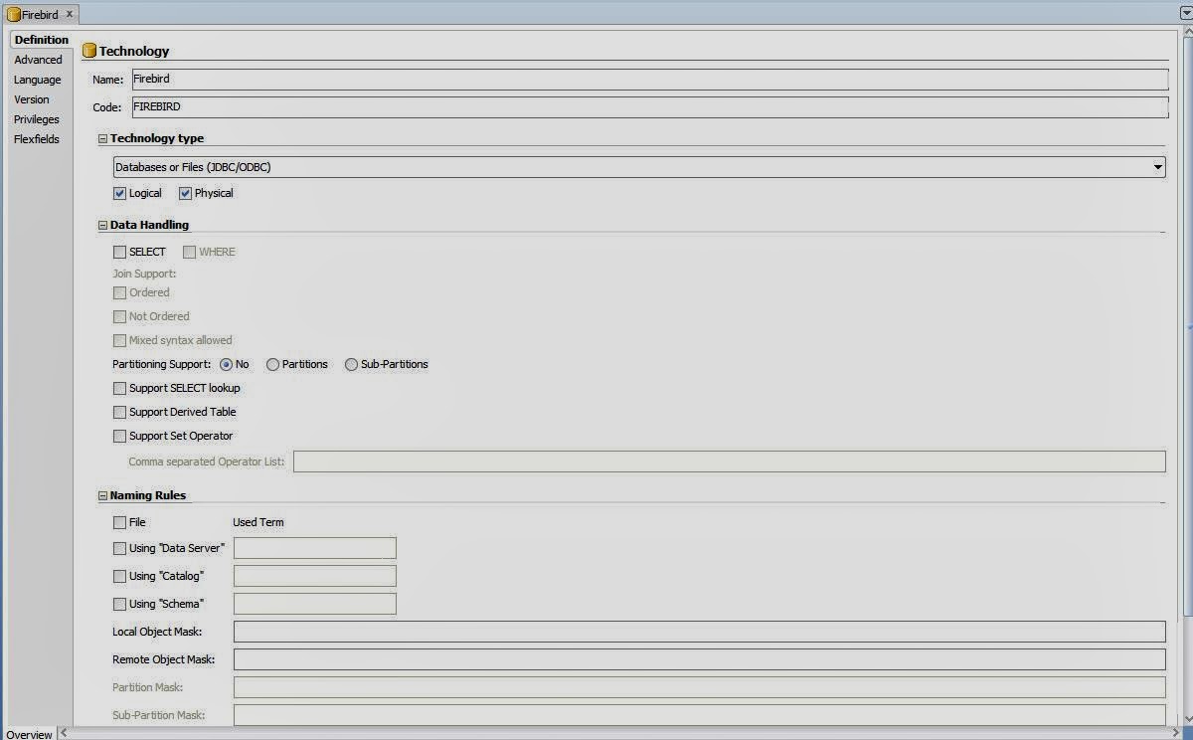Enable Support Derived Table checkbox
The height and width of the screenshot is (740, 1193).
click(x=119, y=413)
